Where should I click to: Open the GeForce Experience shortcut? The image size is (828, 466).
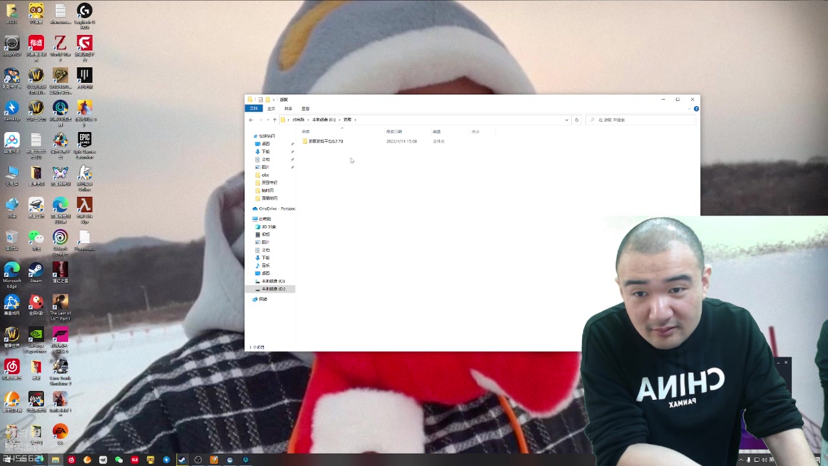tap(36, 340)
